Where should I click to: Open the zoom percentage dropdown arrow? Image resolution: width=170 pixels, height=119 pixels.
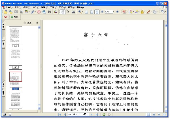pyautogui.click(x=114, y=12)
